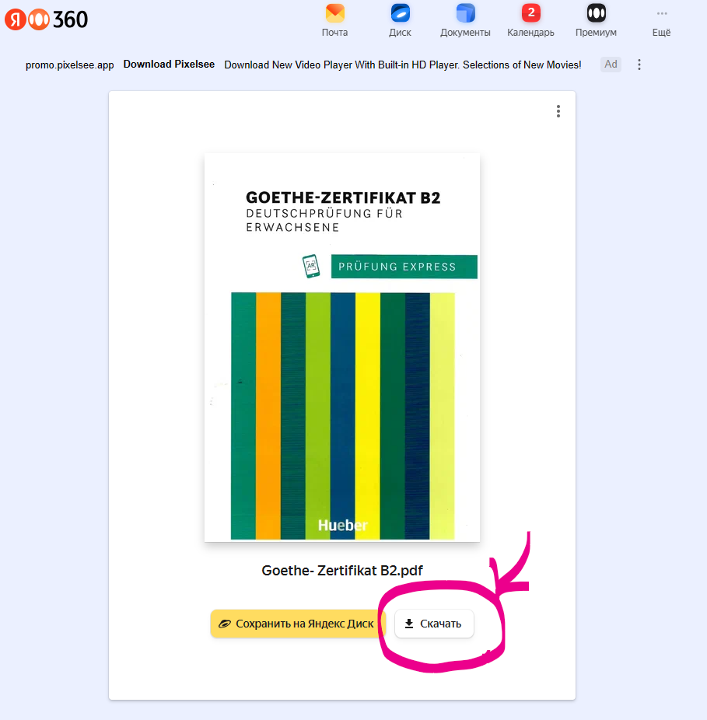Click the Download Pixelsee ad headline

click(x=169, y=65)
